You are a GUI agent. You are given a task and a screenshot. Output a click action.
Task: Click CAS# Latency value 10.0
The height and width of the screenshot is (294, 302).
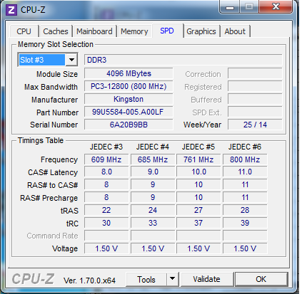(198, 172)
